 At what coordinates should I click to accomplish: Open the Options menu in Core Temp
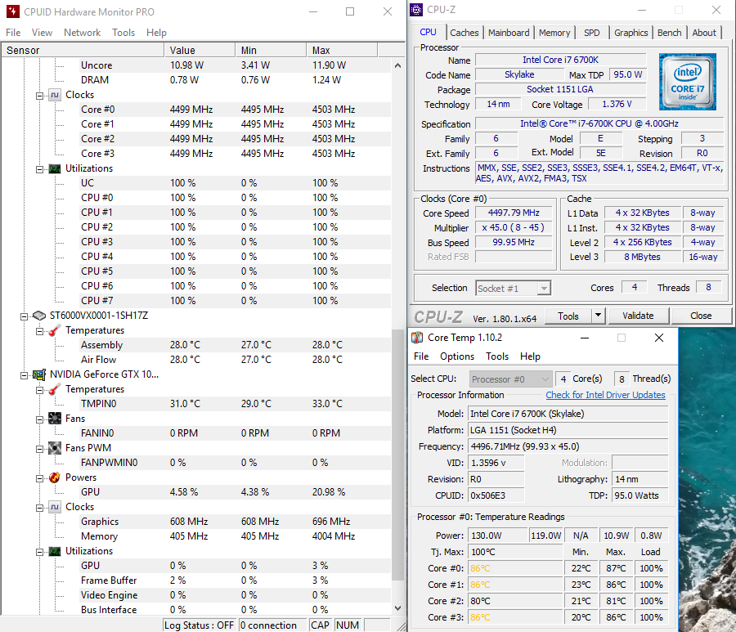point(457,356)
